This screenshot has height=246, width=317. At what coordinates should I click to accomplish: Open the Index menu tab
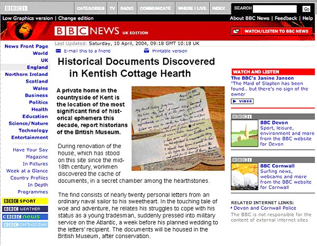pyautogui.click(x=219, y=8)
